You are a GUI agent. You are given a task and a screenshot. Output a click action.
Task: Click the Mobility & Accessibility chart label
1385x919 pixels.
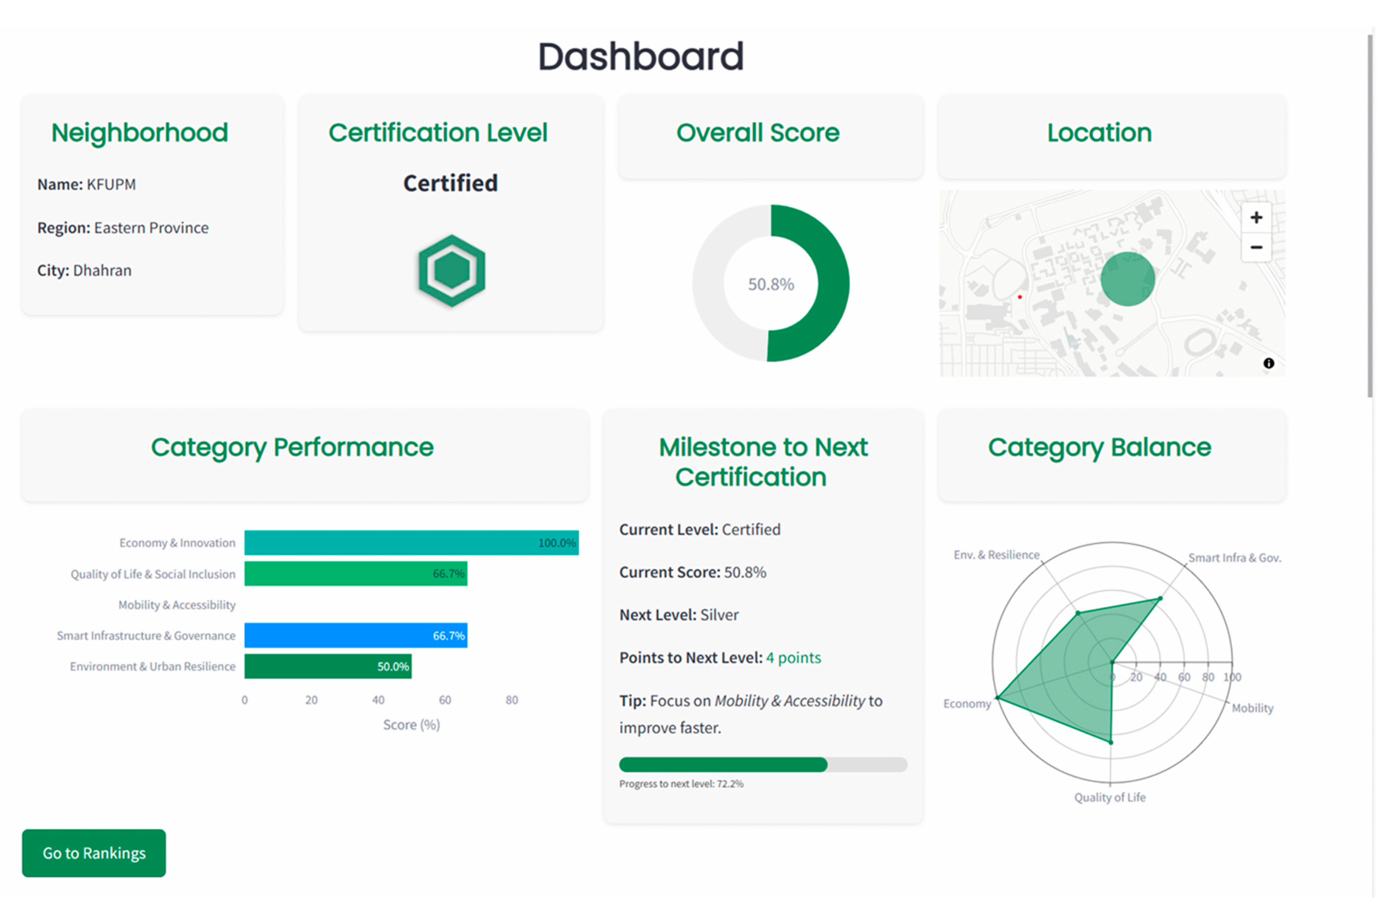pyautogui.click(x=177, y=605)
